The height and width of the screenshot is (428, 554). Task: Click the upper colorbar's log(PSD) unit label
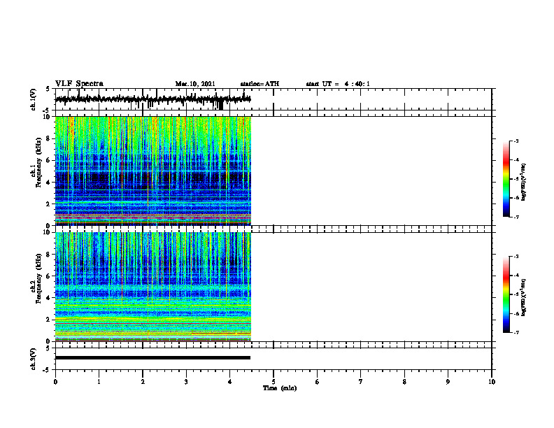pyautogui.click(x=524, y=182)
